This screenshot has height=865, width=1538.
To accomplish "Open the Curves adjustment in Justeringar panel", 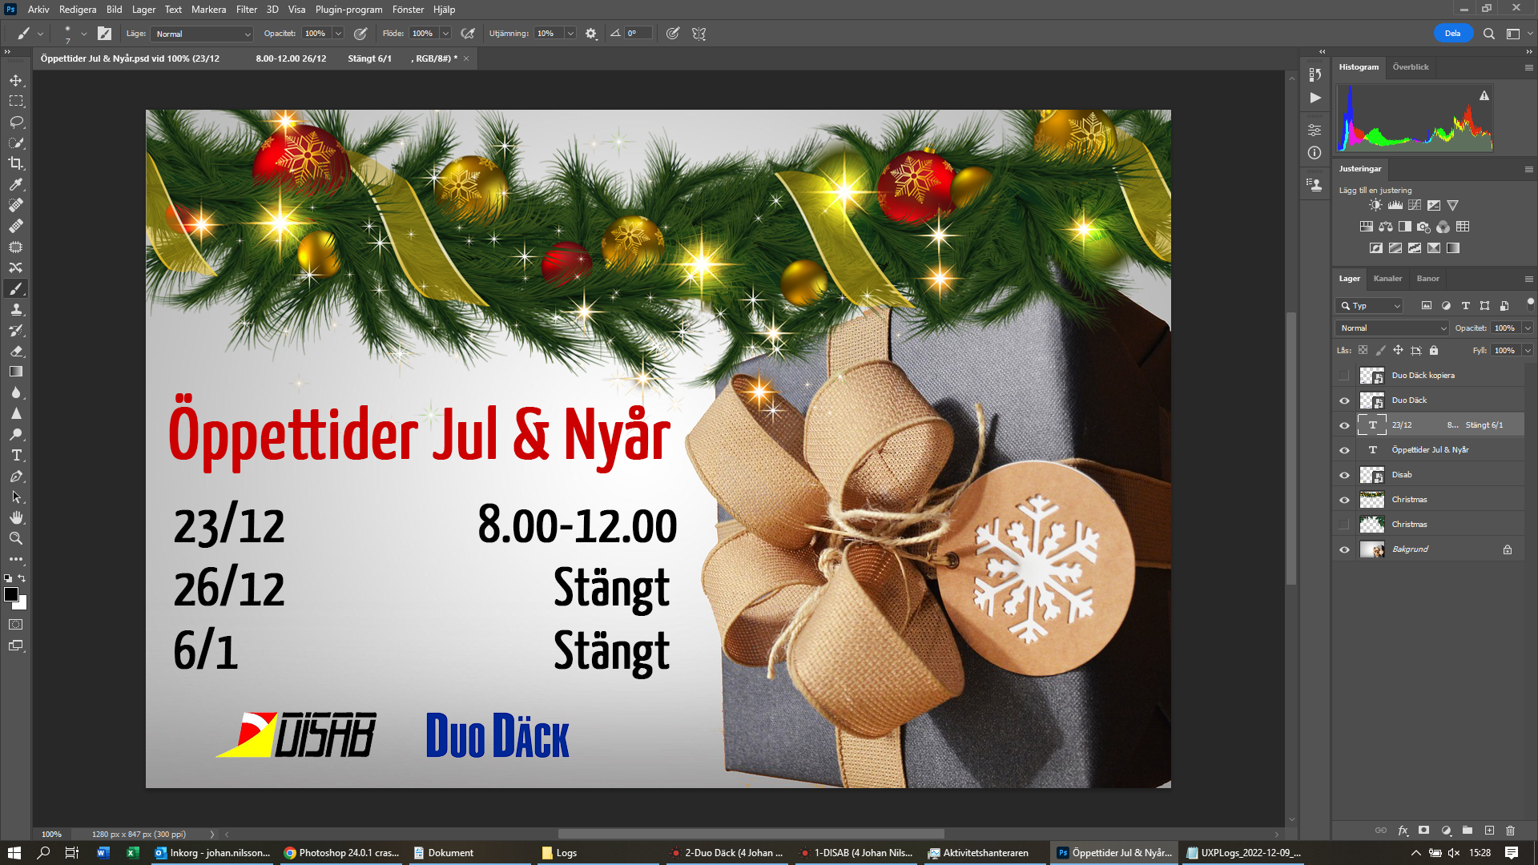I will [x=1414, y=204].
